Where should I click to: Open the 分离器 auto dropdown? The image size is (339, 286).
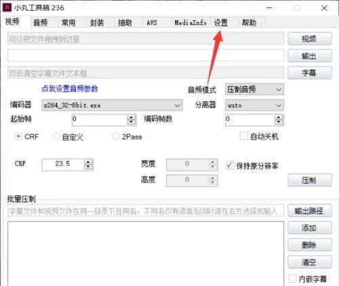click(x=254, y=105)
